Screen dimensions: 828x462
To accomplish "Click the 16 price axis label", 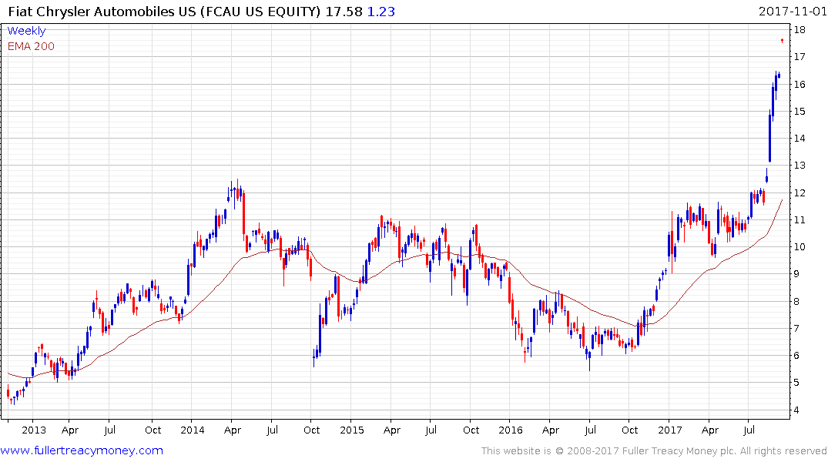I will (800, 85).
